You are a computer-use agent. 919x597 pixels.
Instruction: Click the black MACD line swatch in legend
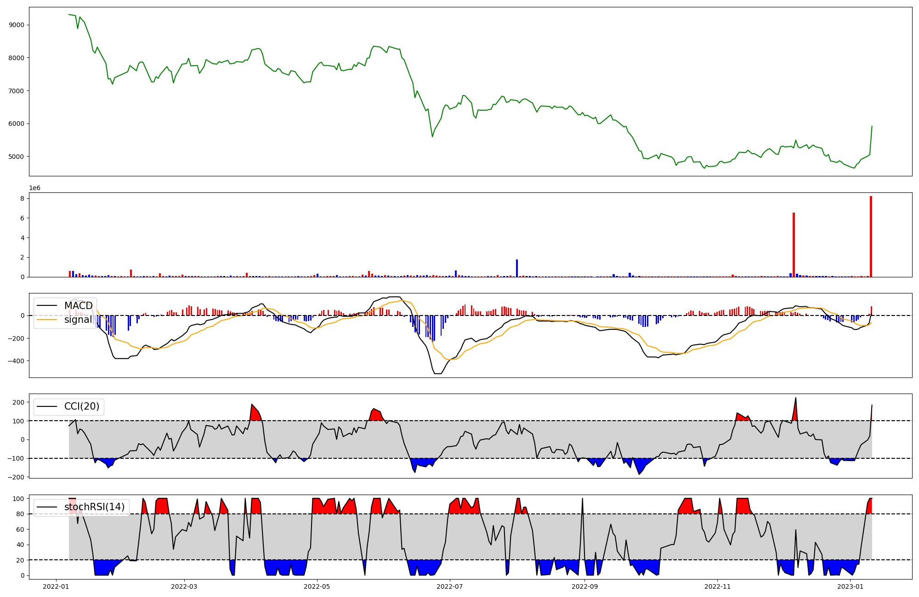[x=47, y=306]
